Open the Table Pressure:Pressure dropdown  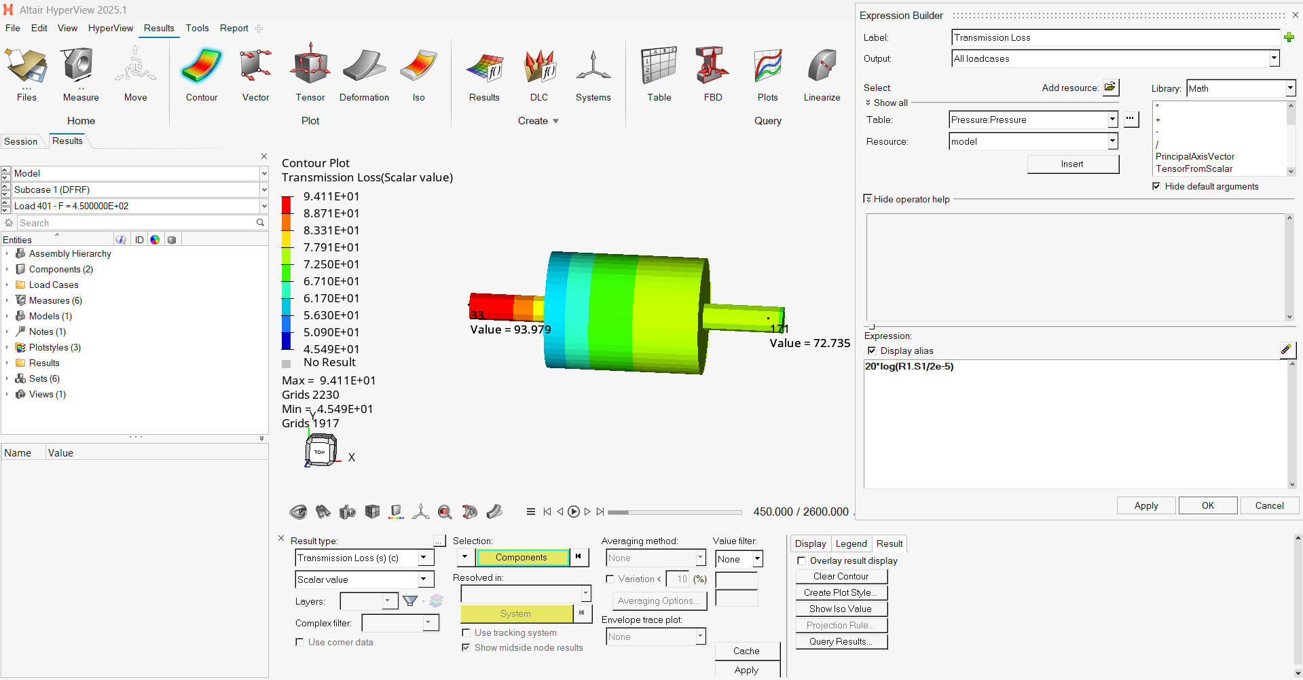tap(1112, 120)
